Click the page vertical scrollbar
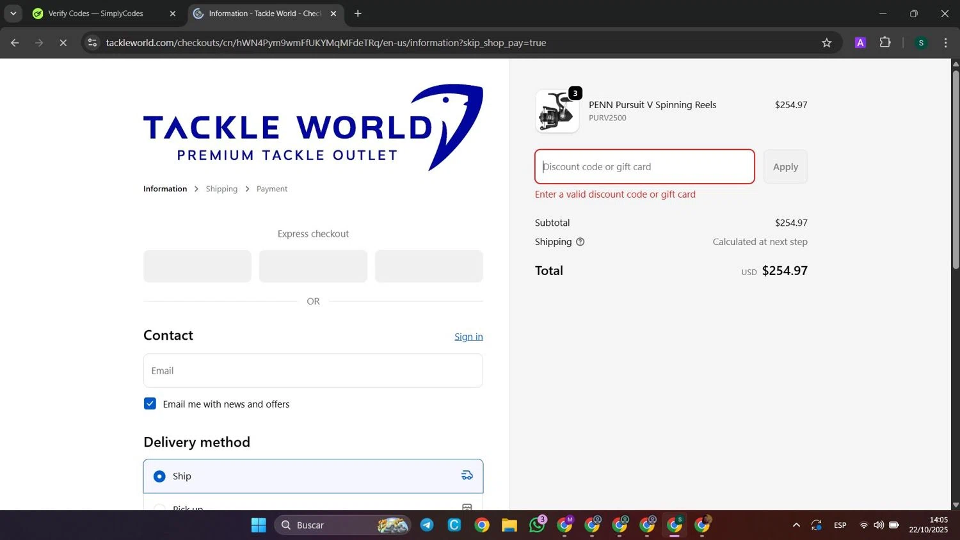This screenshot has width=960, height=540. click(x=956, y=170)
